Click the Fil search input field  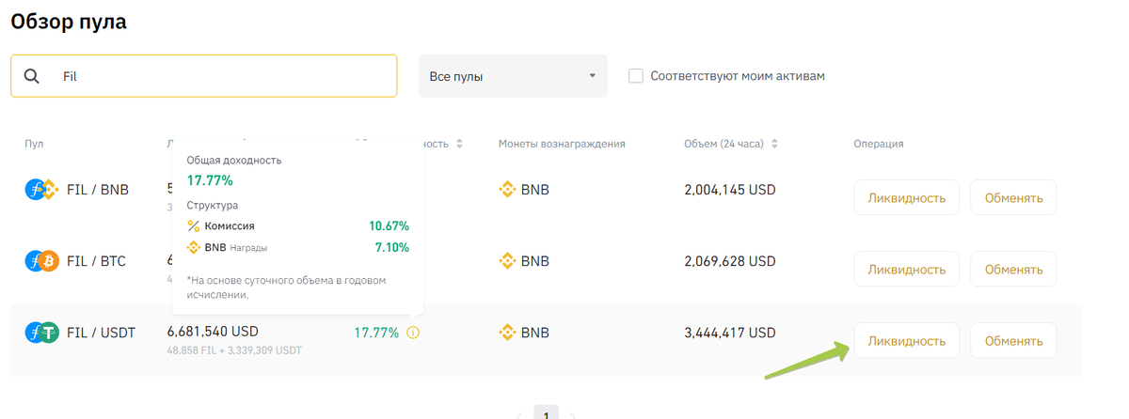[204, 76]
